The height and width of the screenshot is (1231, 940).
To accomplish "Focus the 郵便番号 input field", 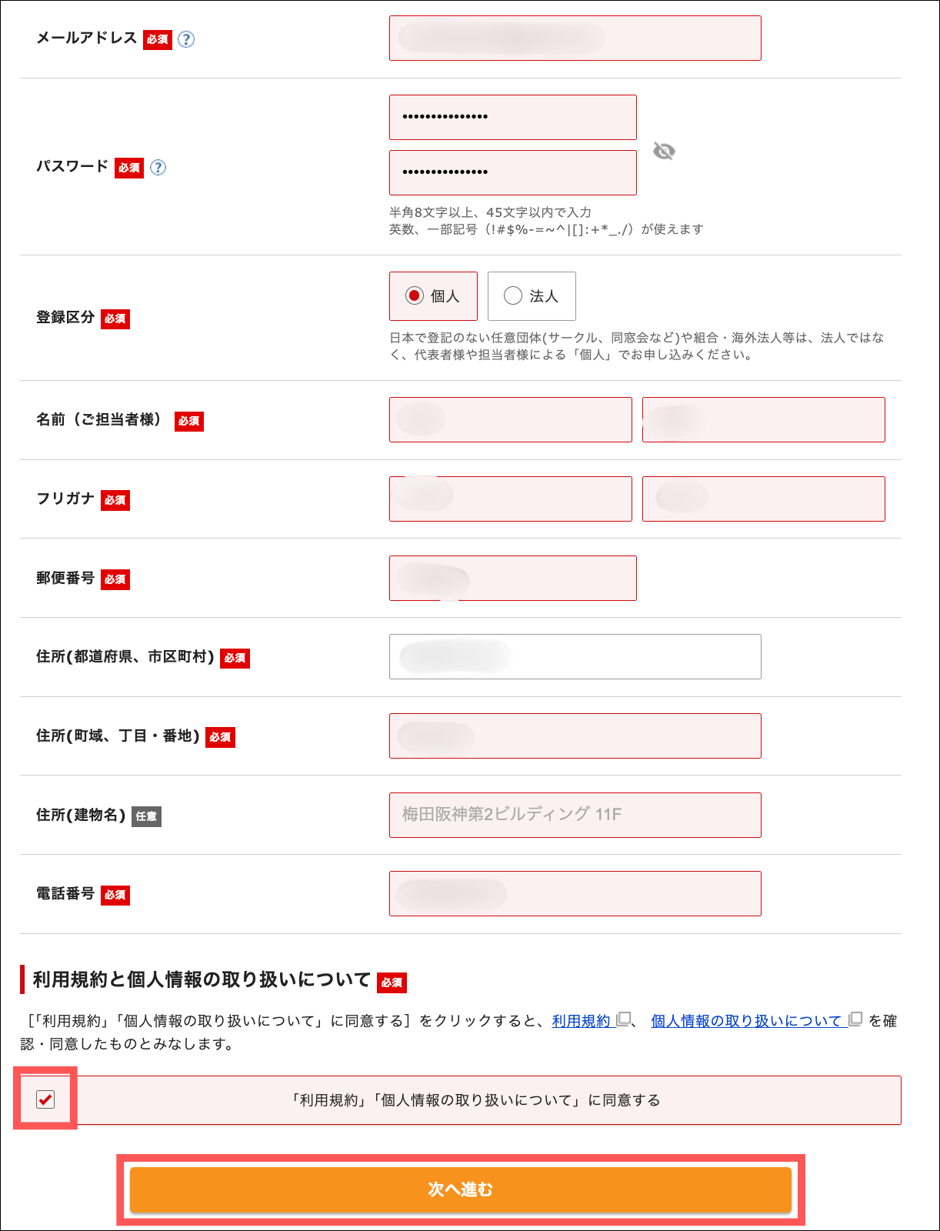I will click(x=512, y=578).
